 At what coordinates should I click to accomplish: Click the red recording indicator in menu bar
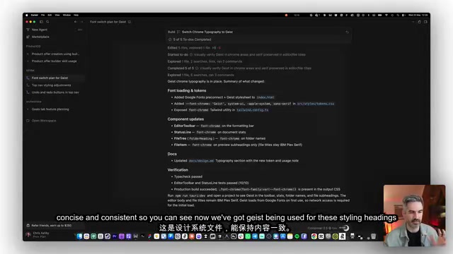pyautogui.click(x=286, y=15)
